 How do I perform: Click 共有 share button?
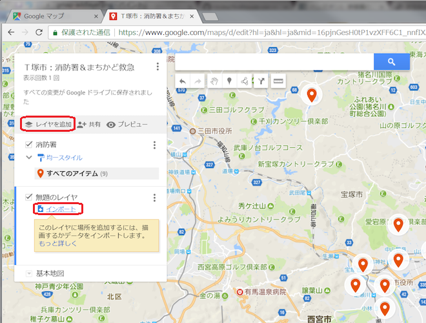coord(89,125)
